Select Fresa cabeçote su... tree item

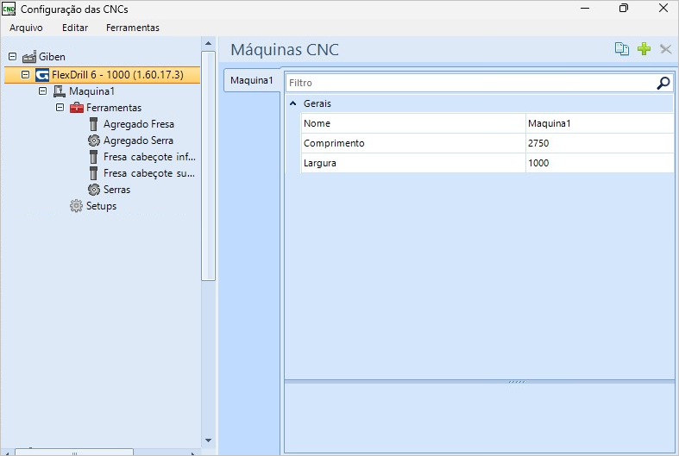point(149,173)
